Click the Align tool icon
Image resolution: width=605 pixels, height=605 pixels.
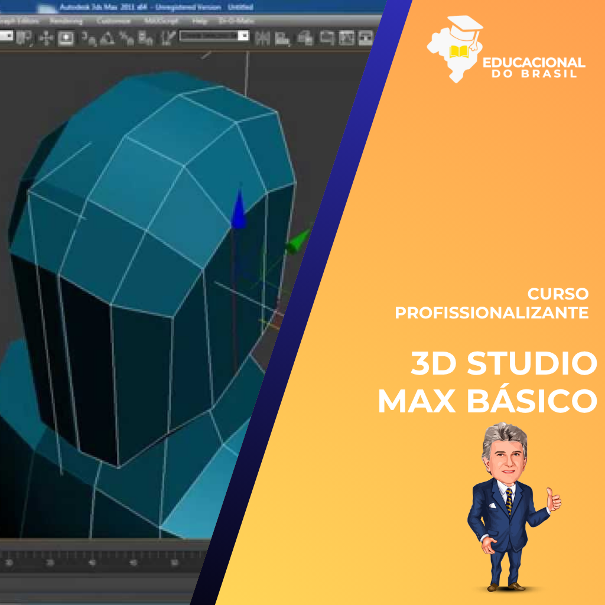coord(282,37)
